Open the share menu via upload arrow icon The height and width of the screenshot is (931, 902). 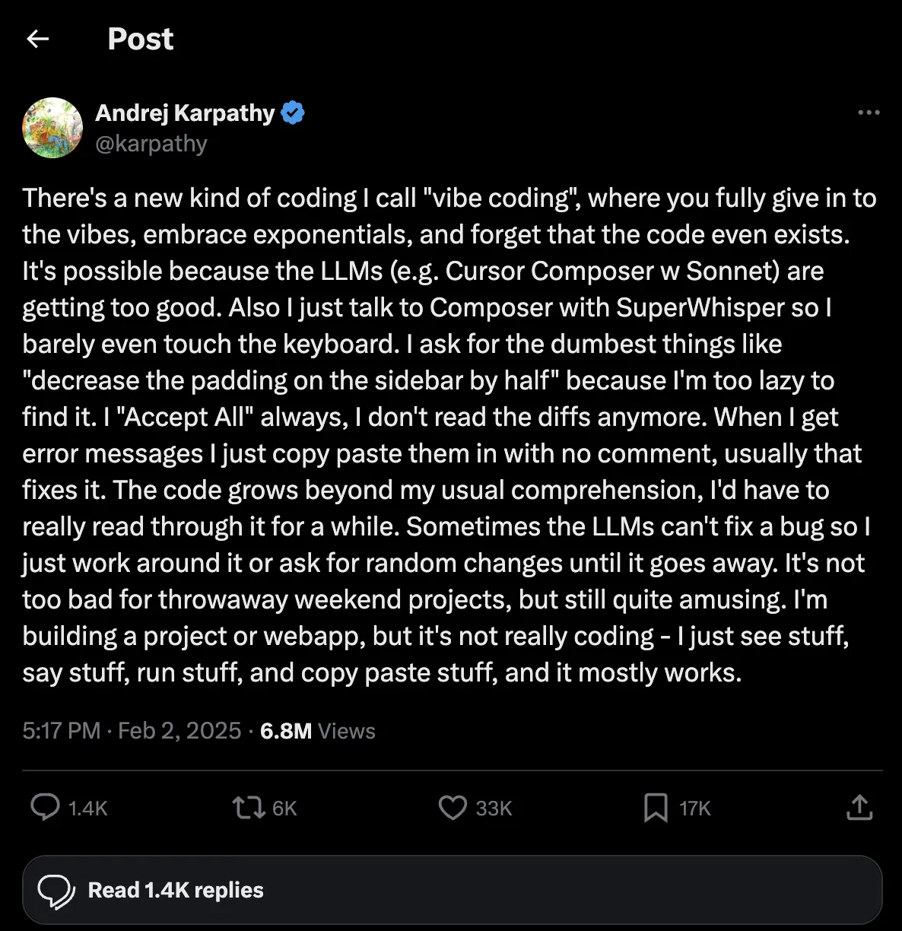pyautogui.click(x=859, y=808)
